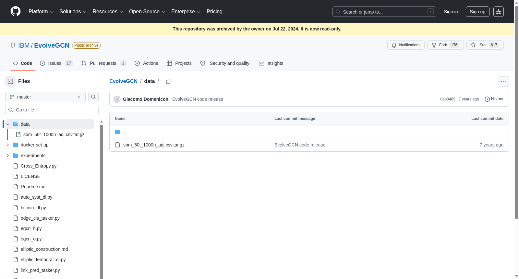This screenshot has height=279, width=519.
Task: Fork the repository button
Action: coord(445,45)
